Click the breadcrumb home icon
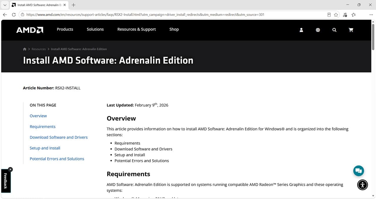Viewport: 376px width, 199px height. pyautogui.click(x=25, y=49)
